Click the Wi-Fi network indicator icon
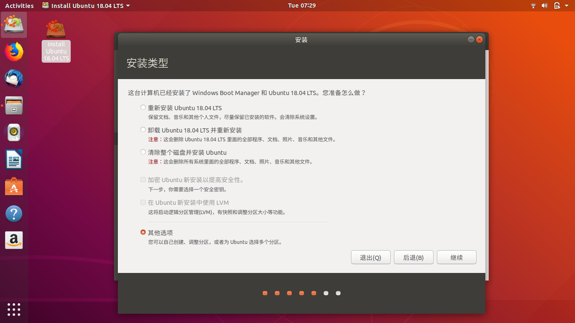This screenshot has height=323, width=575. tap(533, 5)
